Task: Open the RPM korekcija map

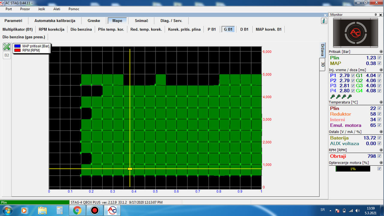Action: click(x=52, y=29)
